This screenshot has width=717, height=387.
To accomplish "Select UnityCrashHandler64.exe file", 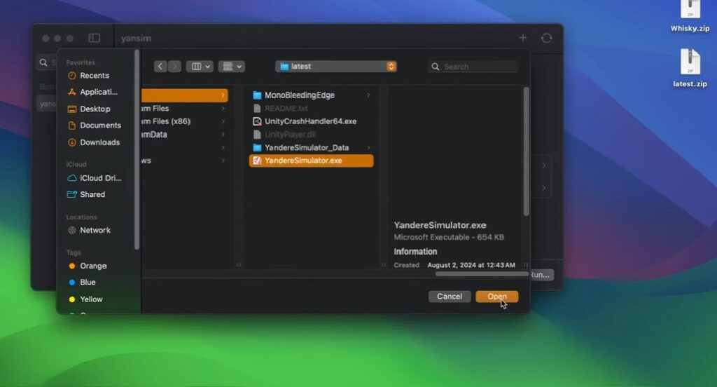I will pyautogui.click(x=309, y=121).
